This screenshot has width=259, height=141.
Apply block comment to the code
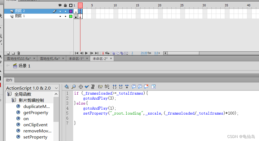click(134, 87)
